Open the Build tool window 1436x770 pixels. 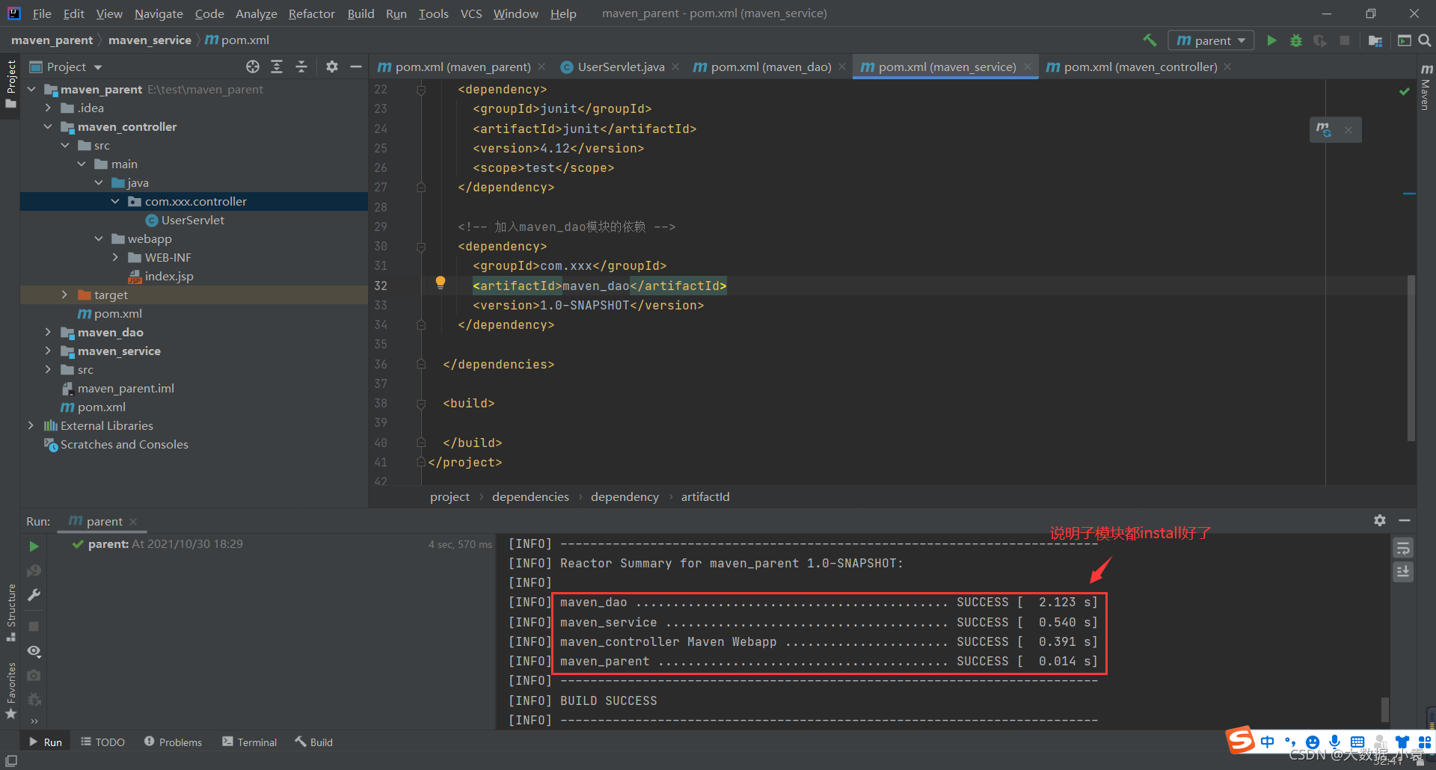(x=313, y=742)
